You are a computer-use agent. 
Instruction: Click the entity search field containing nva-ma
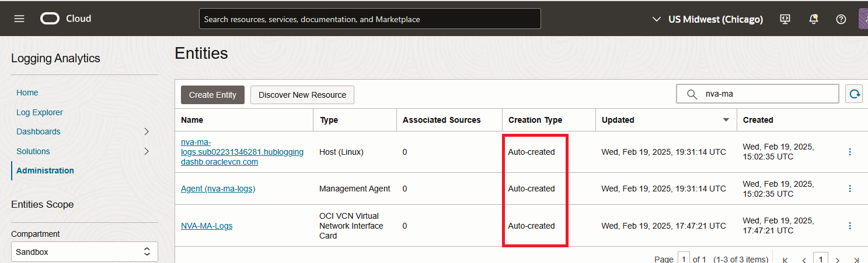coord(765,94)
